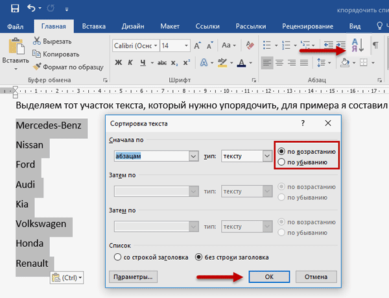Switch to the Рассылки tab
The height and width of the screenshot is (298, 389).
tap(251, 27)
